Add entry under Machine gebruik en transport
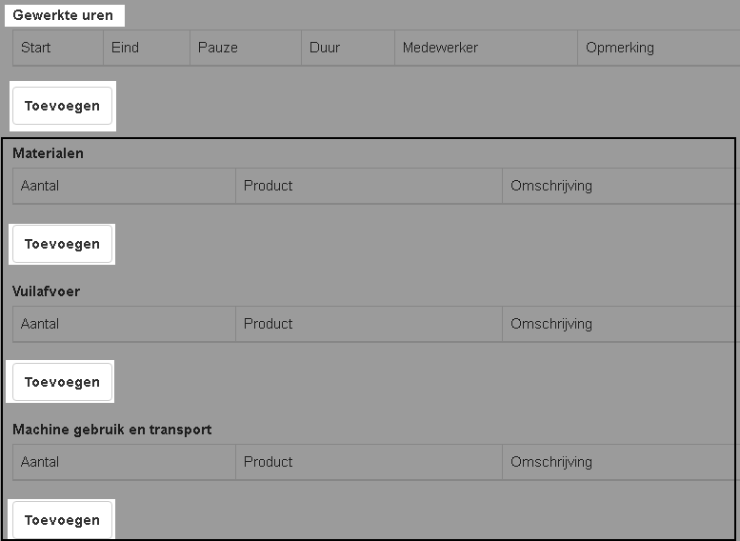Image resolution: width=740 pixels, height=541 pixels. [x=62, y=520]
